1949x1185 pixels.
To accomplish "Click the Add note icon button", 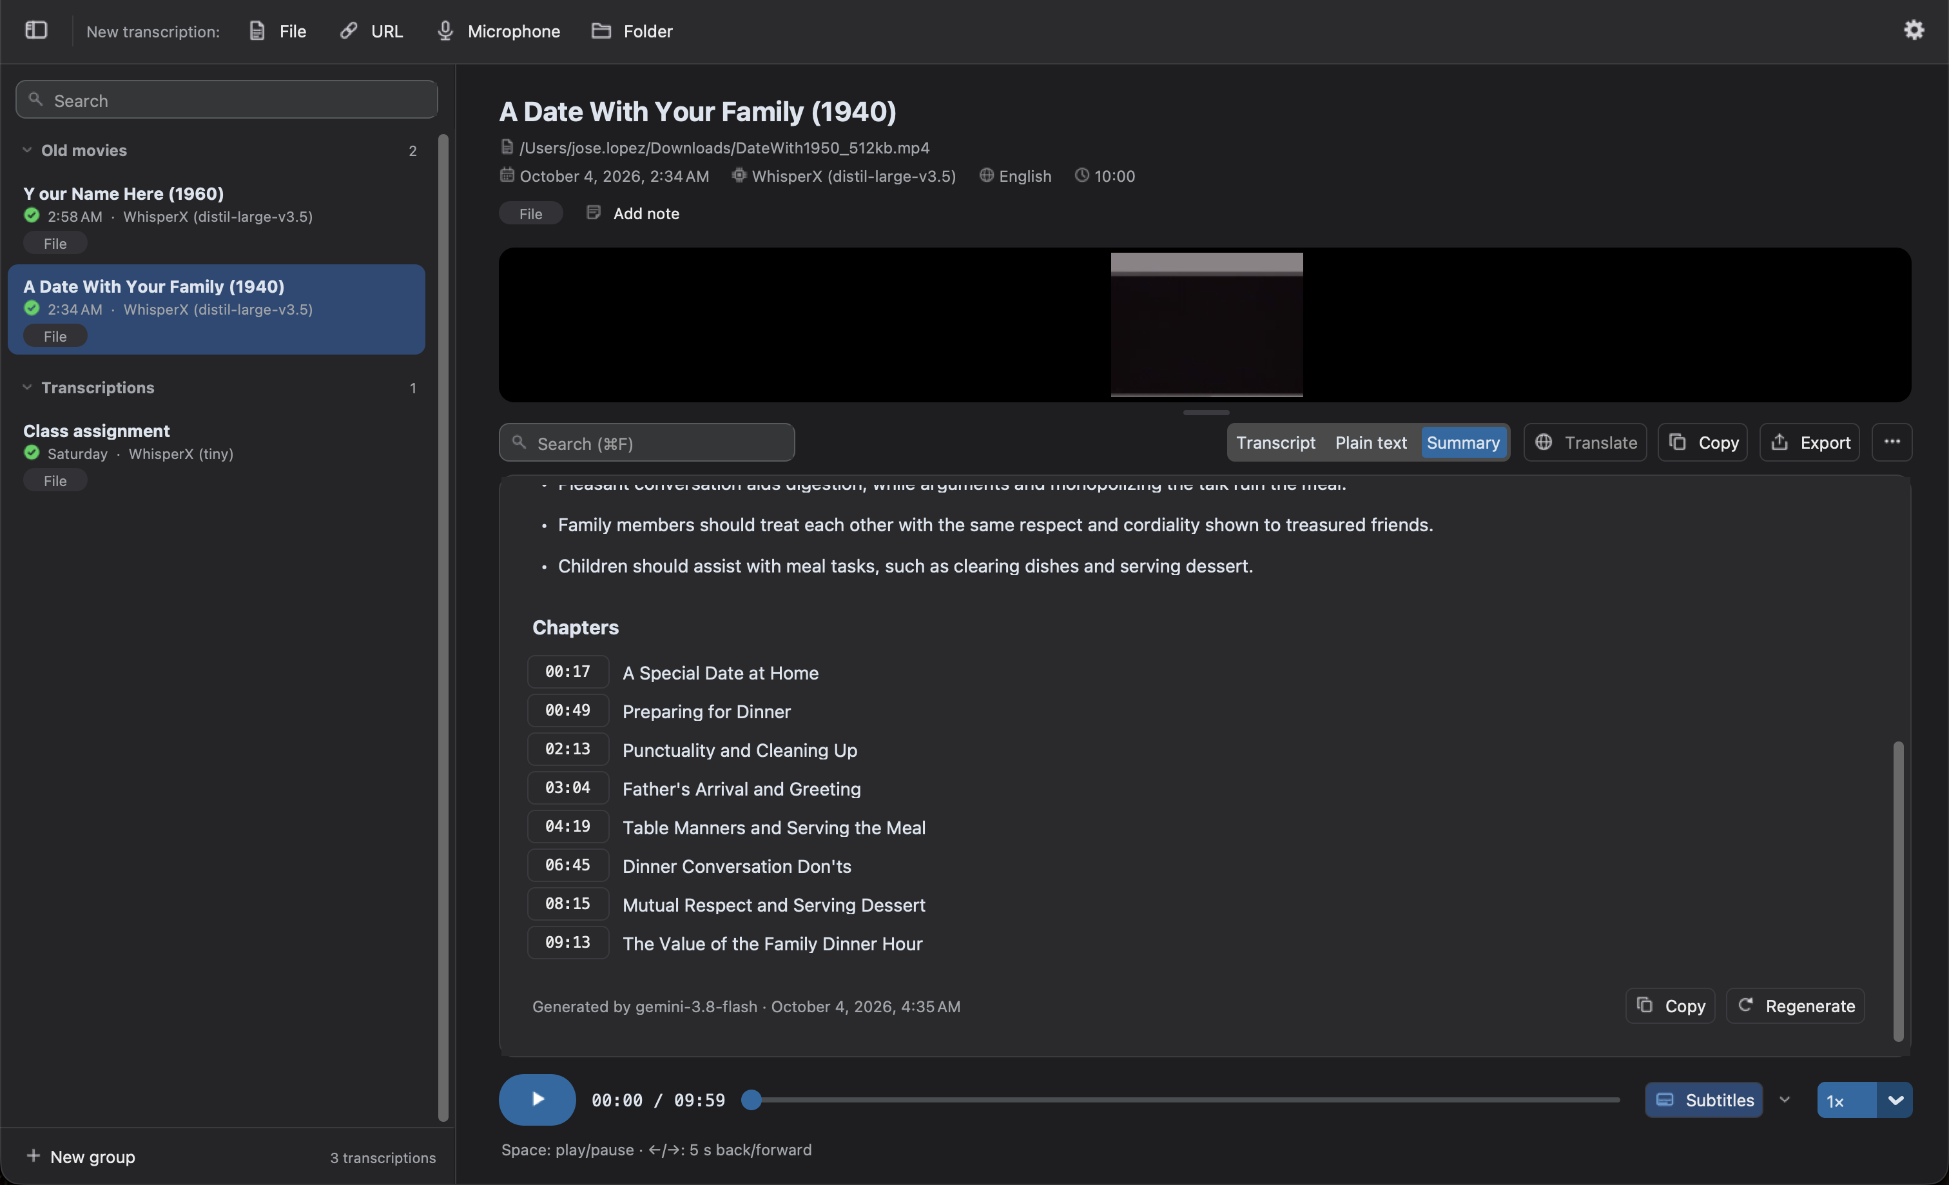I will 632,213.
